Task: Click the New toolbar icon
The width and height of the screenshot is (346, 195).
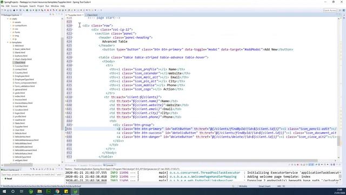Action: point(2,10)
